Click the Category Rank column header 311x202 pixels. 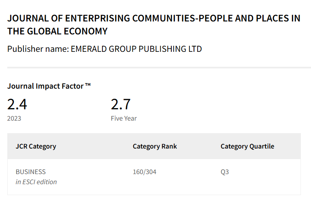tap(155, 146)
